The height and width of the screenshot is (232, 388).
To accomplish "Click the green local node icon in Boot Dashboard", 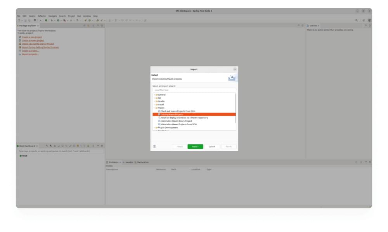I will 21,156.
